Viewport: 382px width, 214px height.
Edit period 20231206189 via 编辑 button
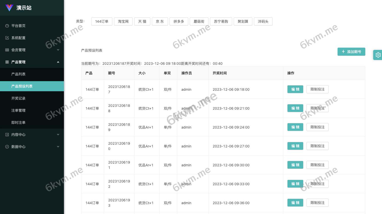pos(295,127)
